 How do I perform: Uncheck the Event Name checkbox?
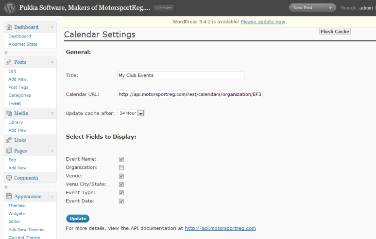(121, 159)
